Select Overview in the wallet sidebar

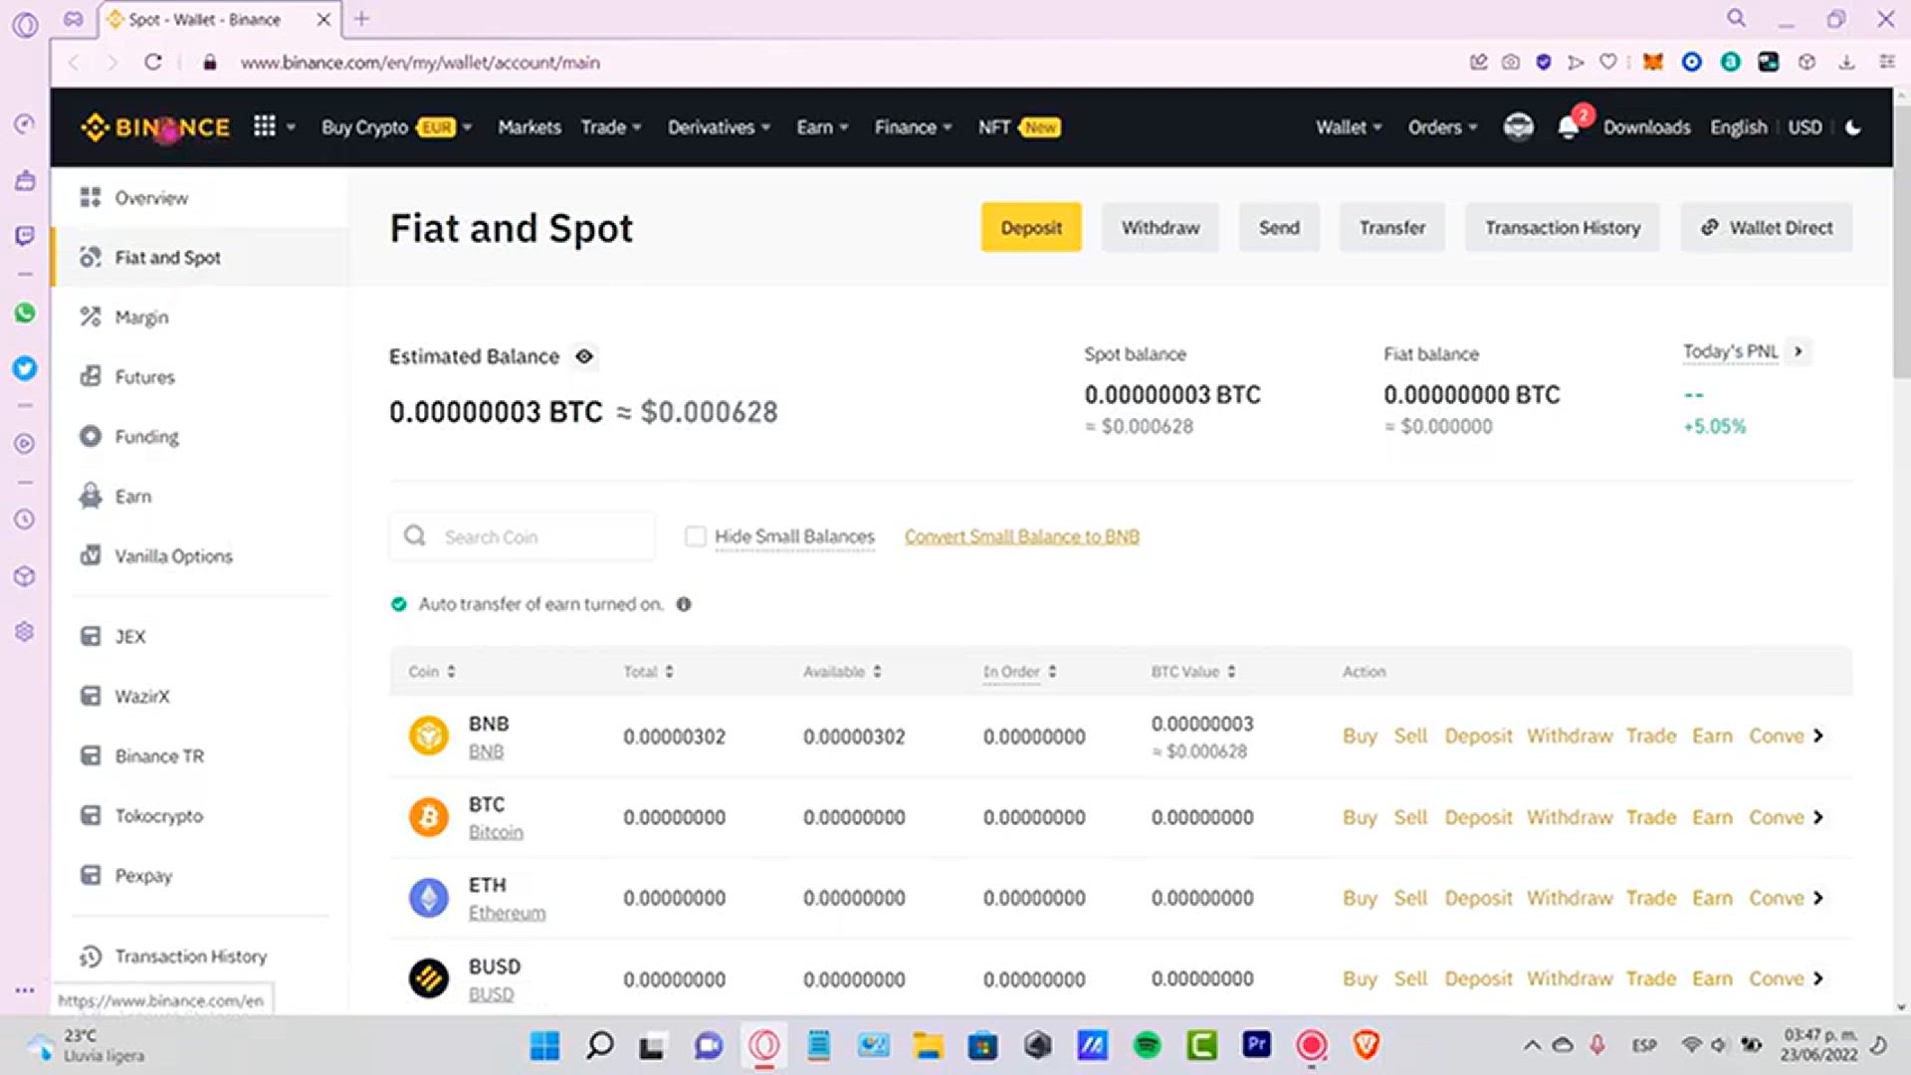tap(199, 197)
